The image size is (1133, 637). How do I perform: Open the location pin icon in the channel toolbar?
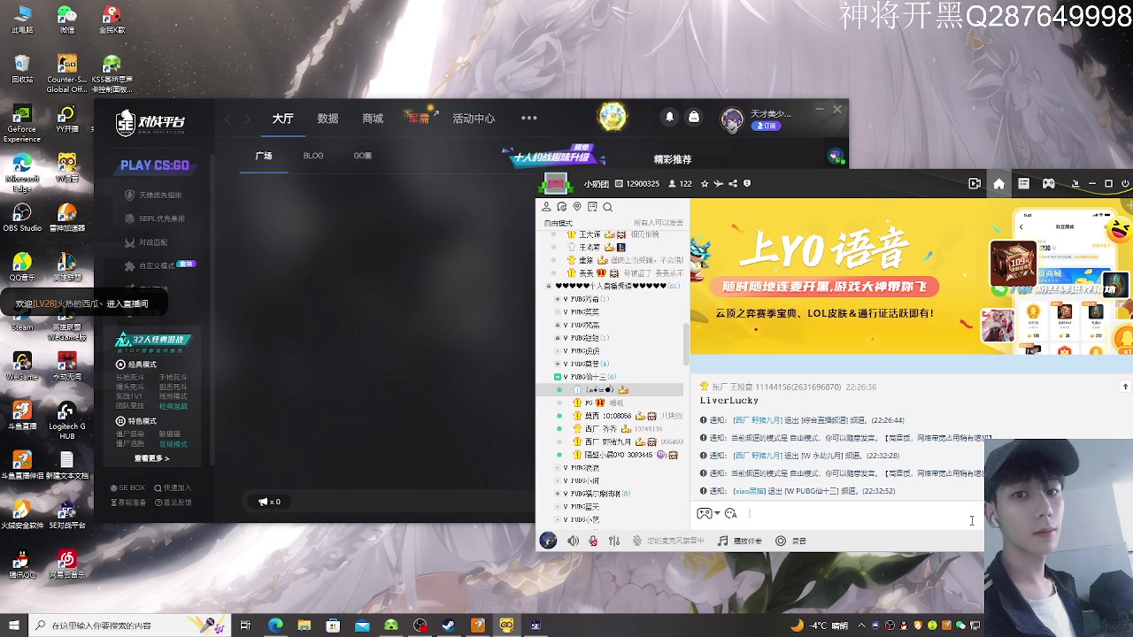[576, 205]
